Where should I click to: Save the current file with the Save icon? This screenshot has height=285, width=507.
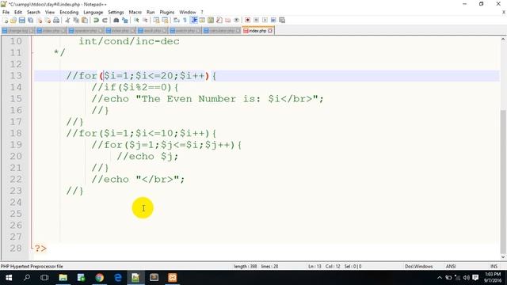point(21,20)
